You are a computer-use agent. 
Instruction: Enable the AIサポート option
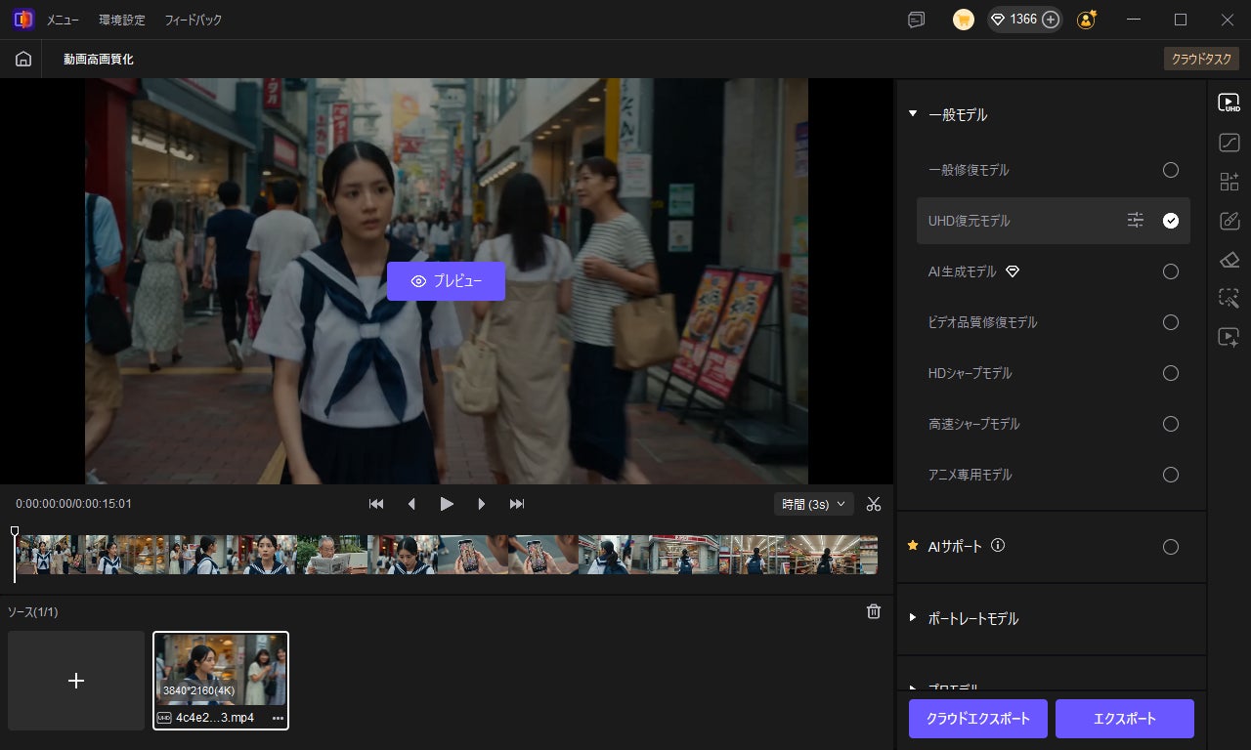[1170, 547]
